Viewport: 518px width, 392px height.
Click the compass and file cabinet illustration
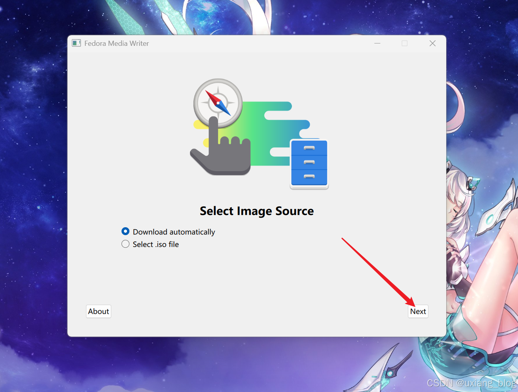(260, 134)
